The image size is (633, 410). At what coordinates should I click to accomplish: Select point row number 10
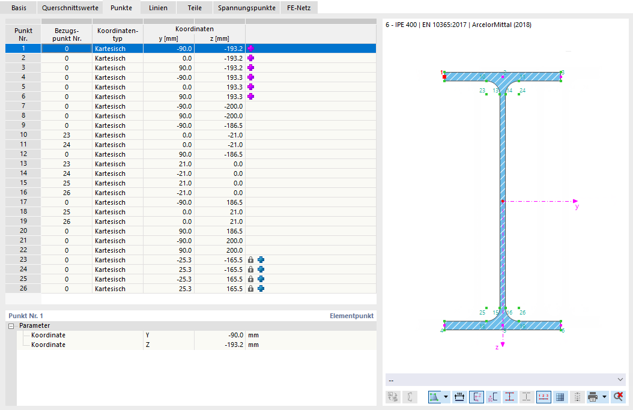23,135
